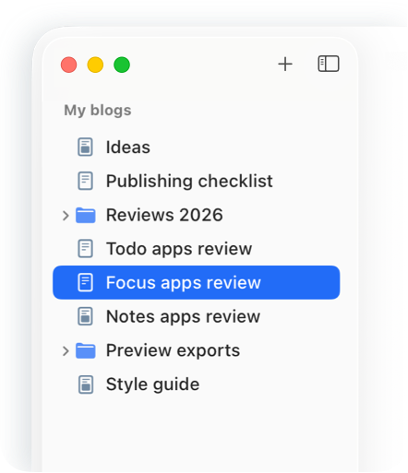Close the window with red button
This screenshot has height=473, width=408.
click(69, 65)
